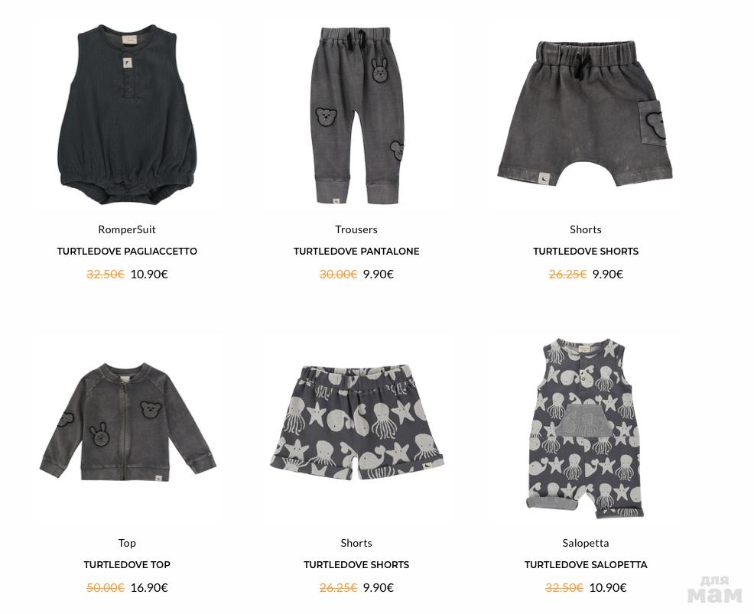Viewport: 754px width, 614px height.
Task: Click the TURTLEDOVE SALOPETTA product title
Action: [x=586, y=565]
